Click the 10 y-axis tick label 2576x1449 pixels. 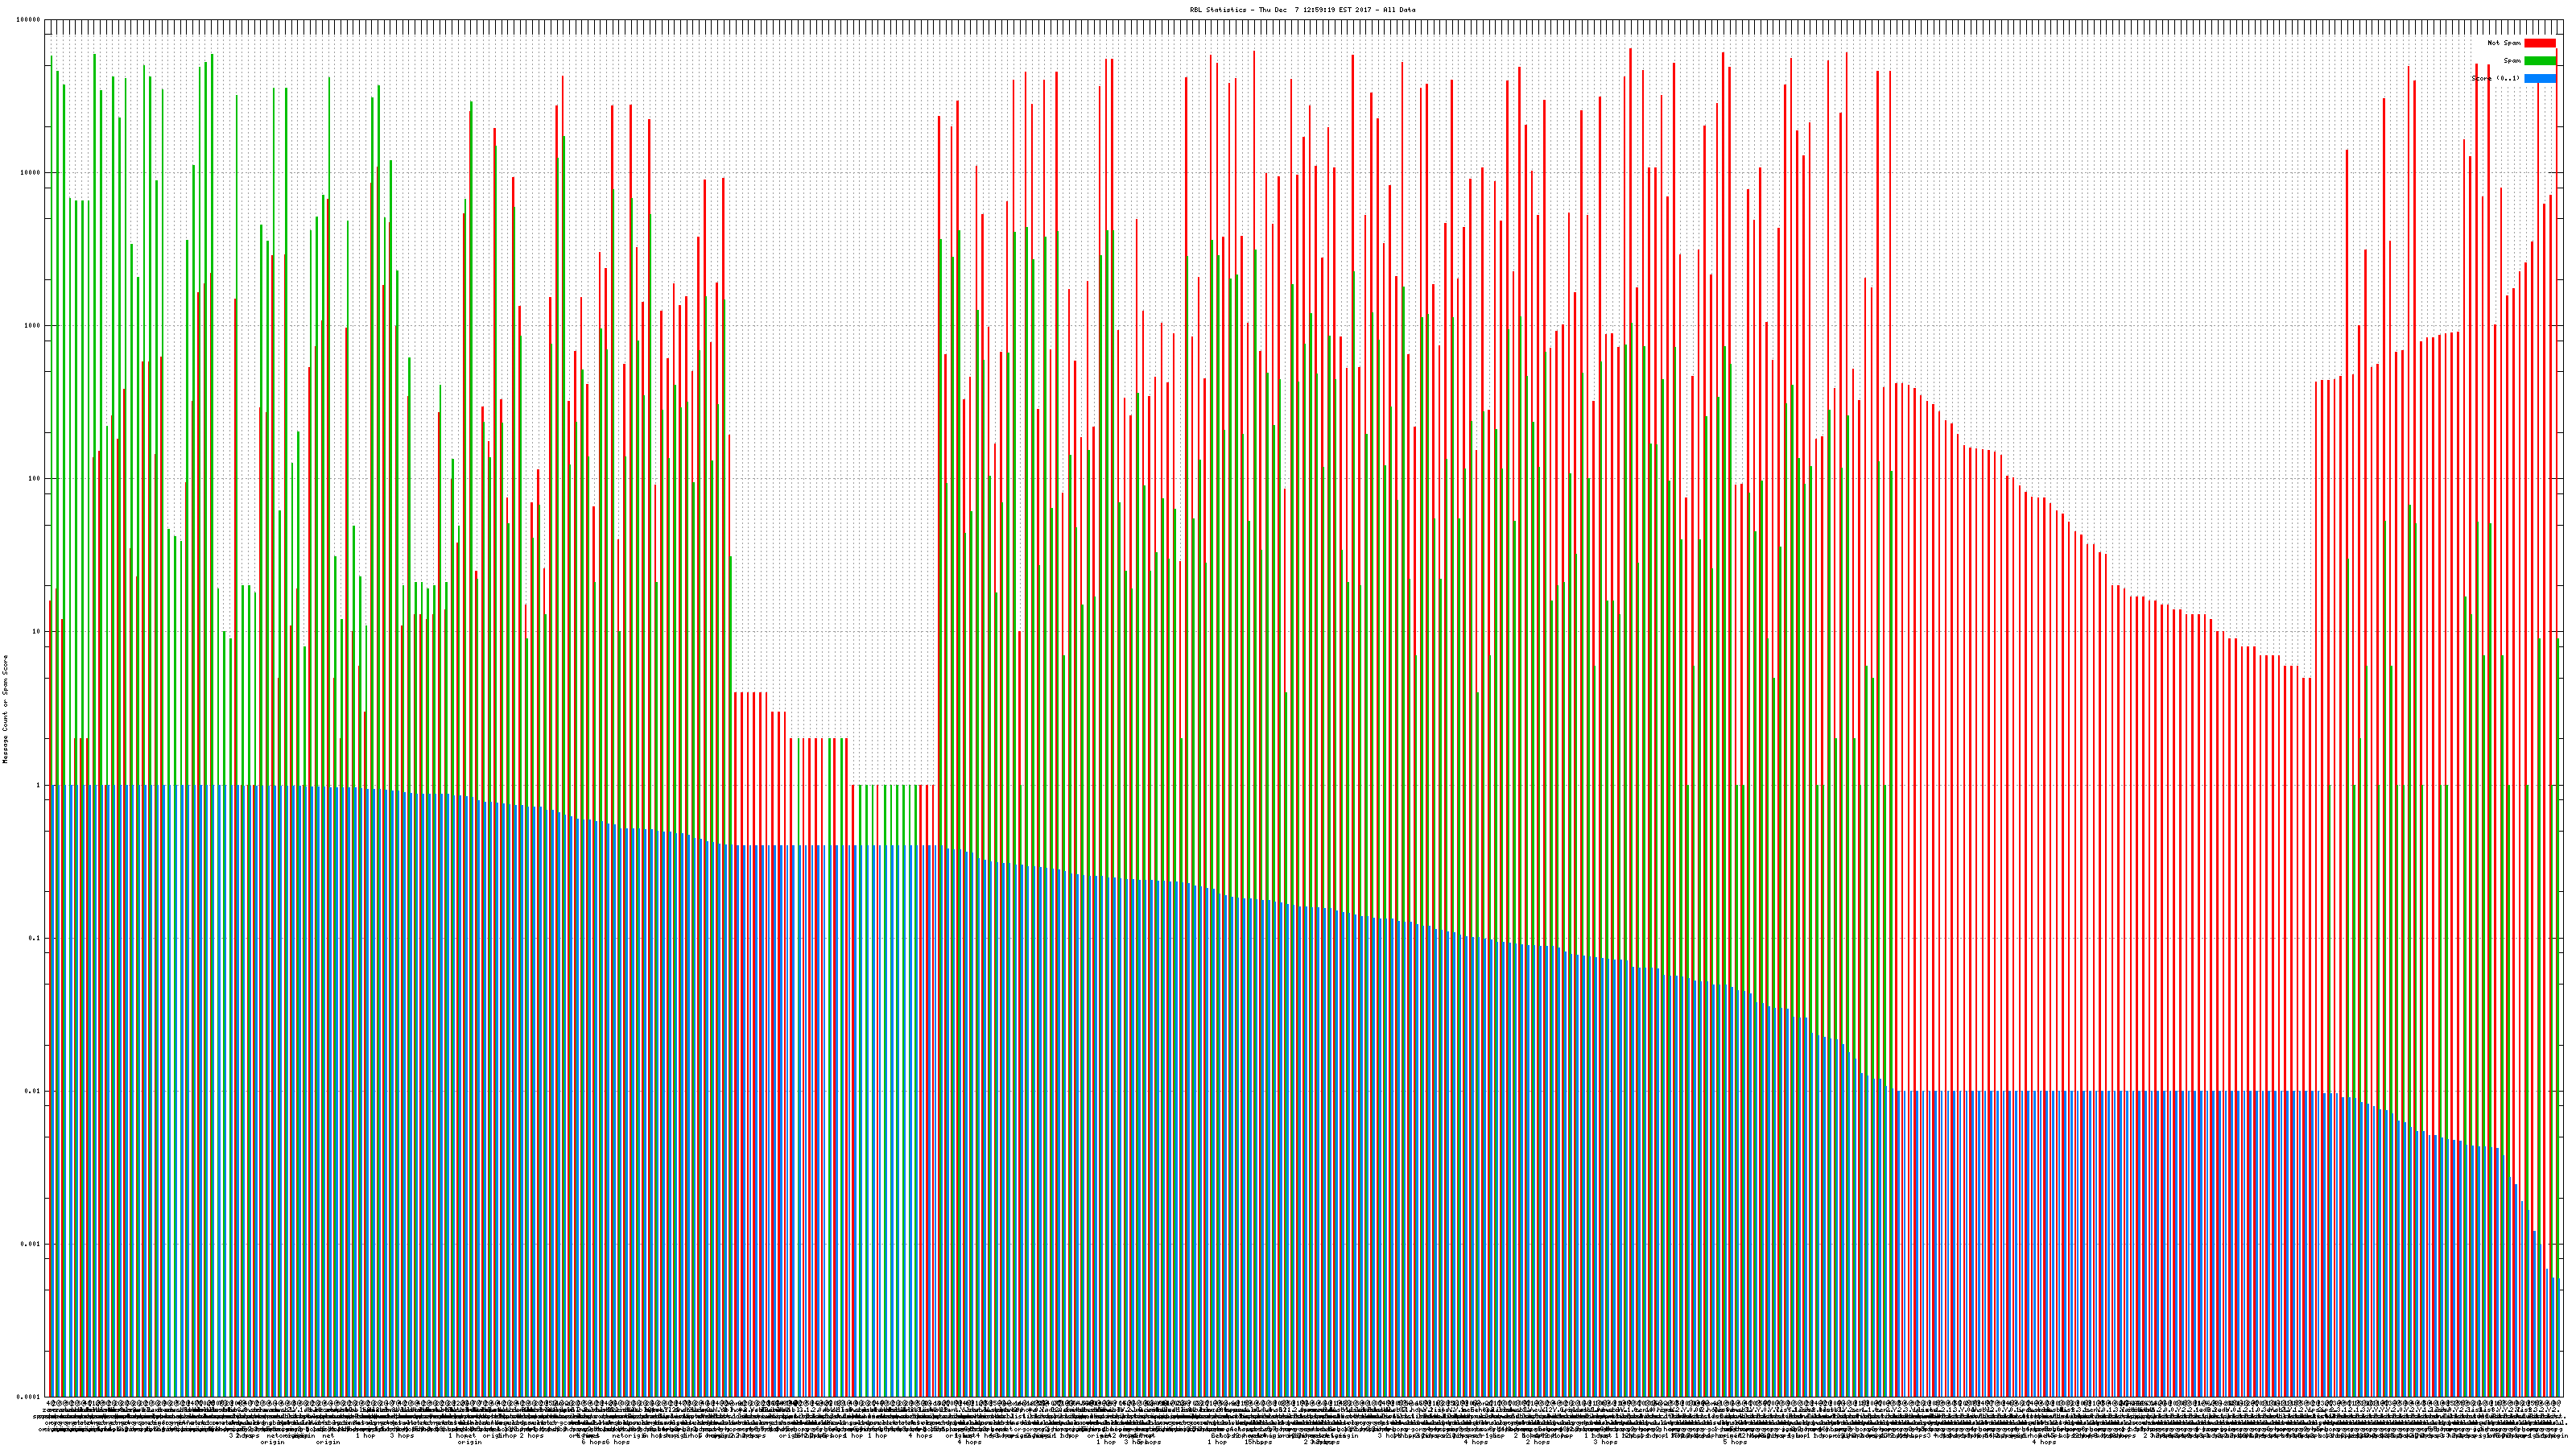[37, 632]
